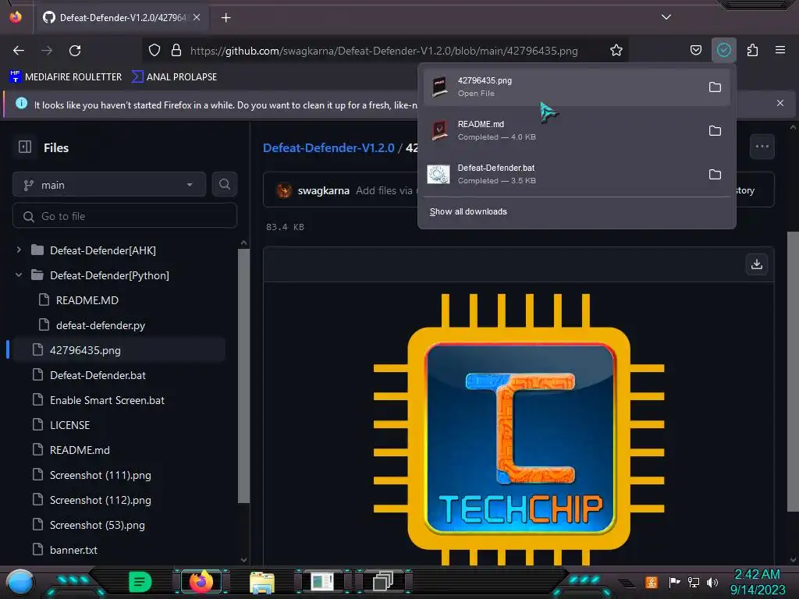799x599 pixels.
Task: Focus the Go to file field
Action: (125, 216)
